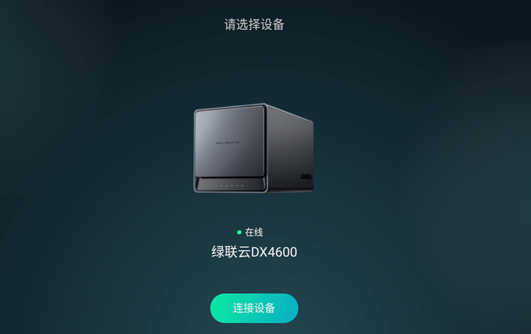Click the 连接设备 connect button
This screenshot has height=334, width=531.
pos(254,308)
